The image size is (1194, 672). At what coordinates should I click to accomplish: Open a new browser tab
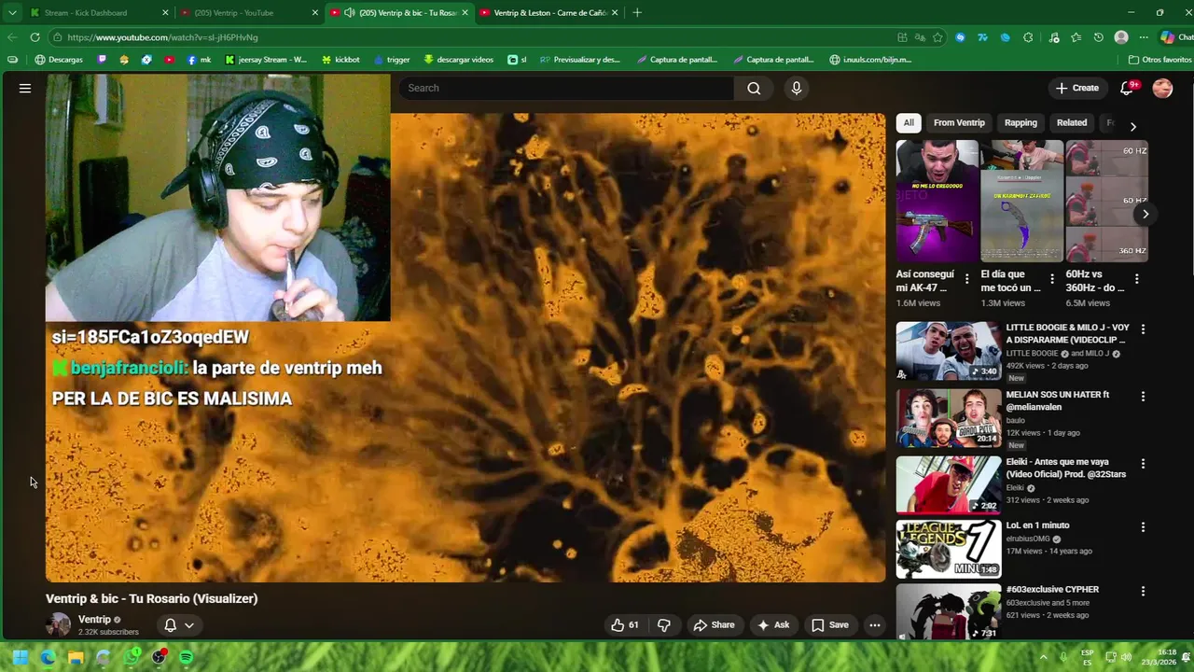(637, 13)
